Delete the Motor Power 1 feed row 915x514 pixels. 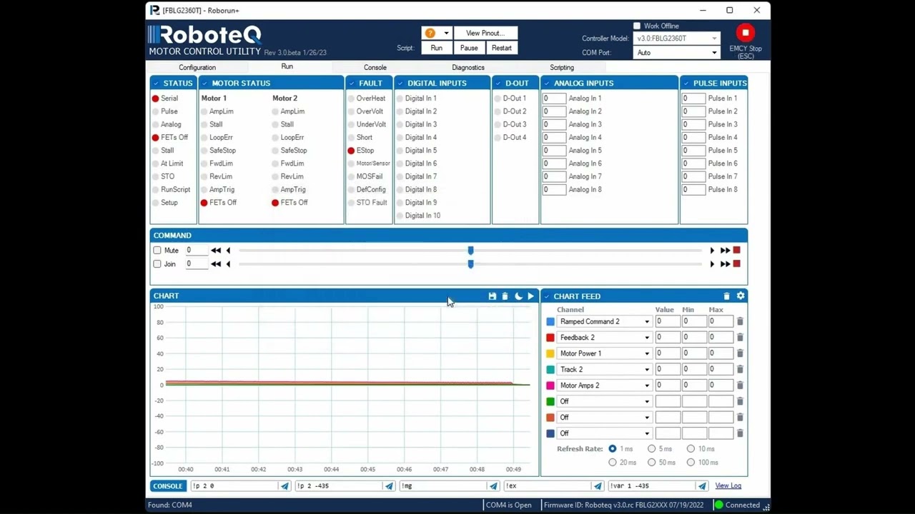(x=740, y=353)
